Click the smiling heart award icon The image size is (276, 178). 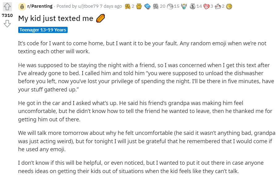(x=207, y=6)
